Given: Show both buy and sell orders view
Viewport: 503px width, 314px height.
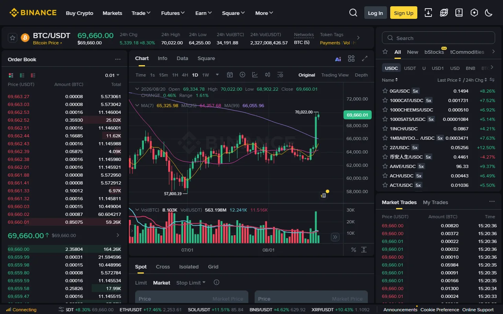Looking at the screenshot, I should tap(11, 75).
